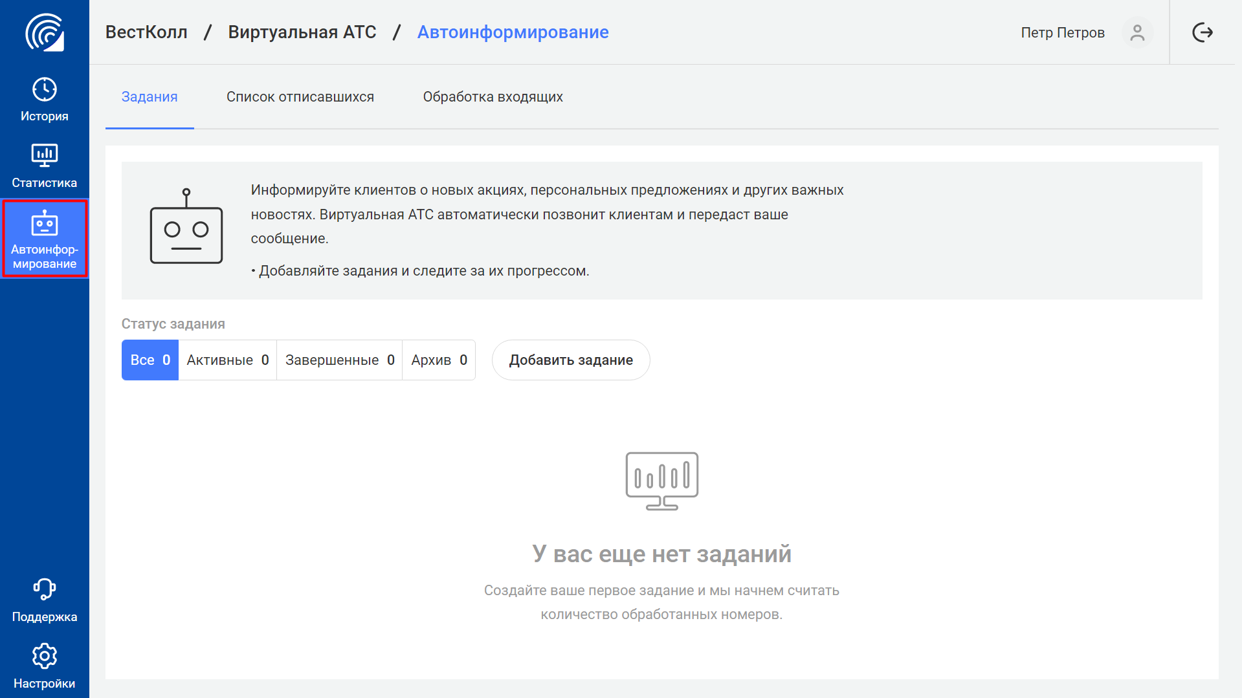This screenshot has width=1242, height=698.
Task: Switch to the Список отписавшихся tab
Action: 300,97
